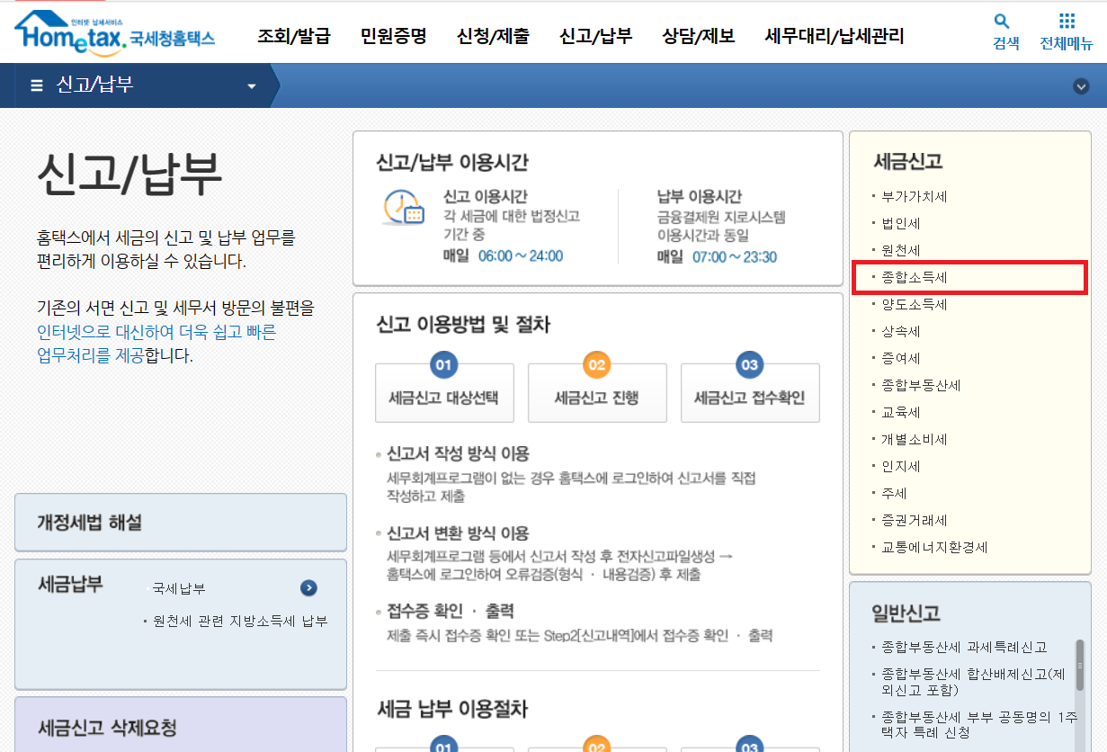Open 세무대리/납세관리 menu
The width and height of the screenshot is (1107, 752).
835,36
